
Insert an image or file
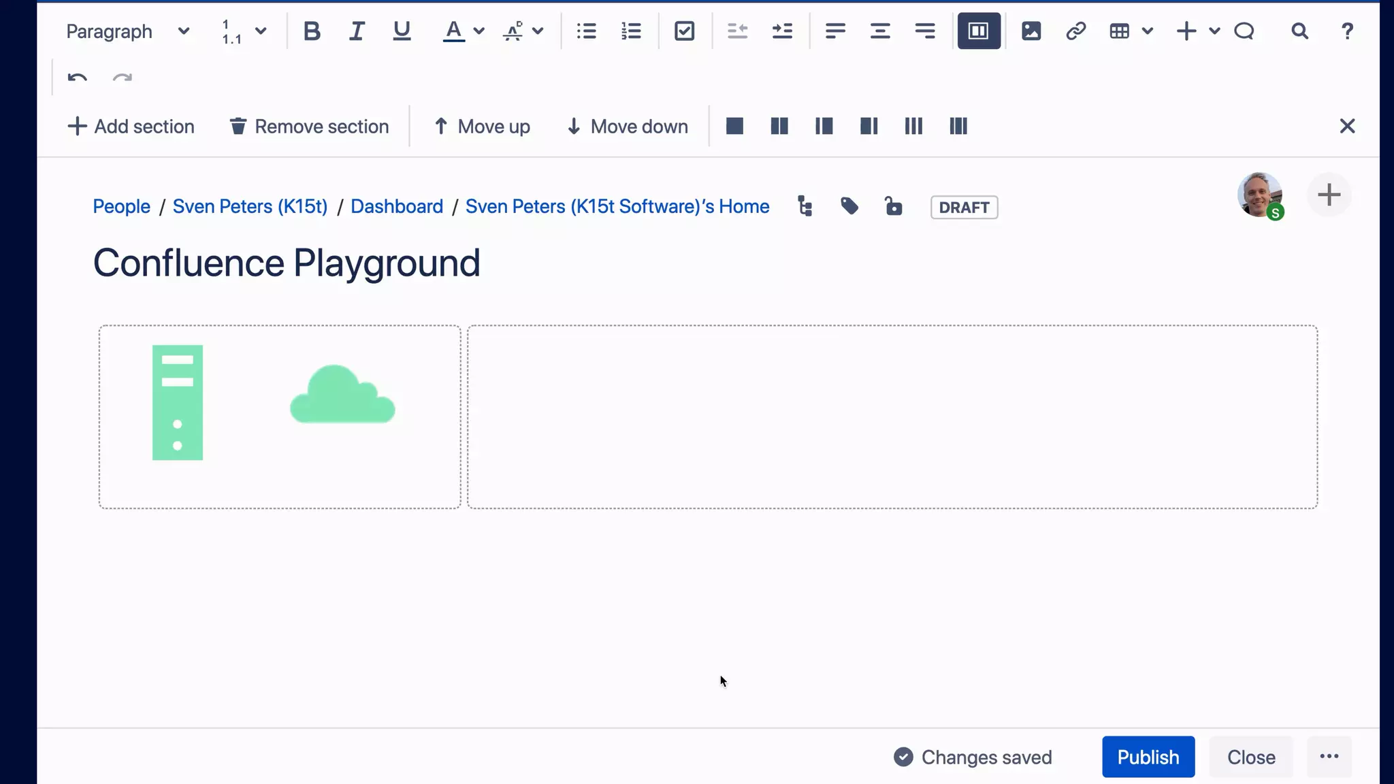(x=1031, y=31)
